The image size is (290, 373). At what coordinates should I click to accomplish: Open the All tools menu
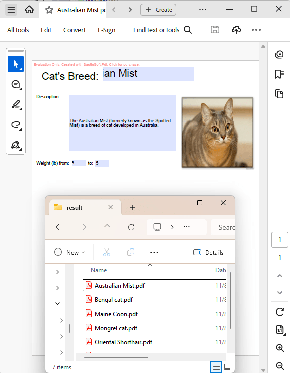(x=18, y=30)
